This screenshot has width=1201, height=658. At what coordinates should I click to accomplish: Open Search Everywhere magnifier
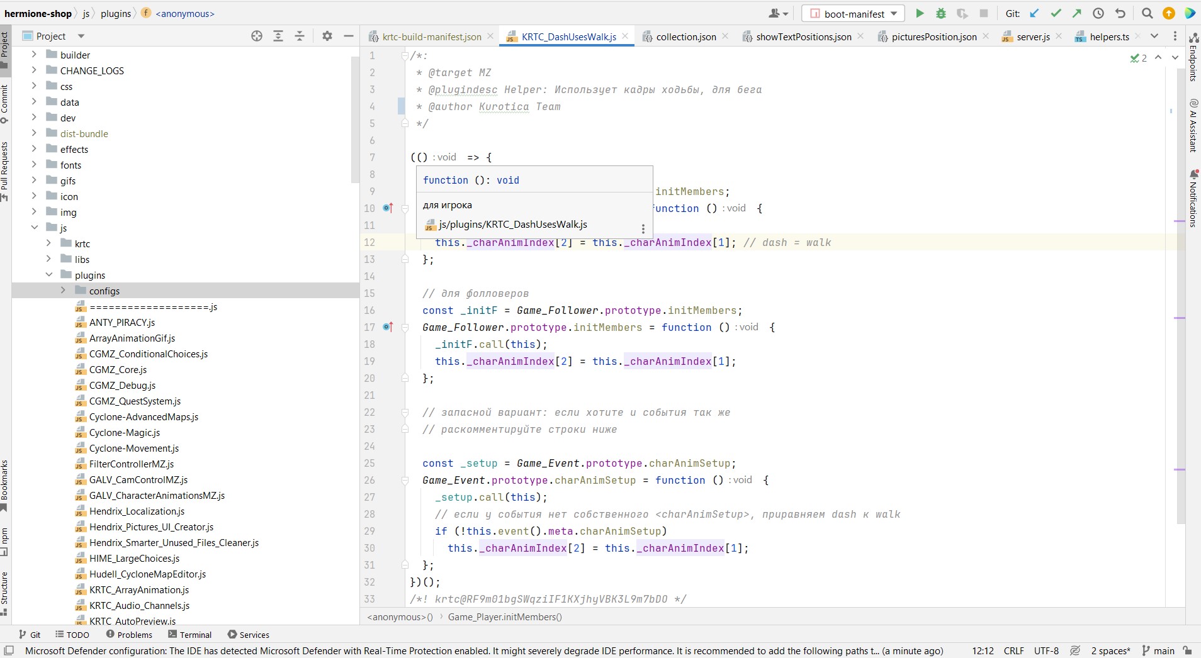pos(1147,13)
